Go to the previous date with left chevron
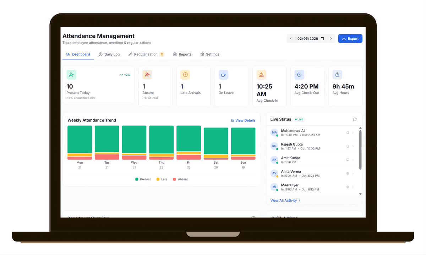 tap(290, 38)
